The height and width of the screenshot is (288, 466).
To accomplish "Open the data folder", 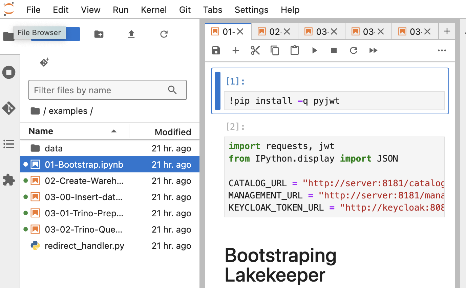I will (x=54, y=148).
